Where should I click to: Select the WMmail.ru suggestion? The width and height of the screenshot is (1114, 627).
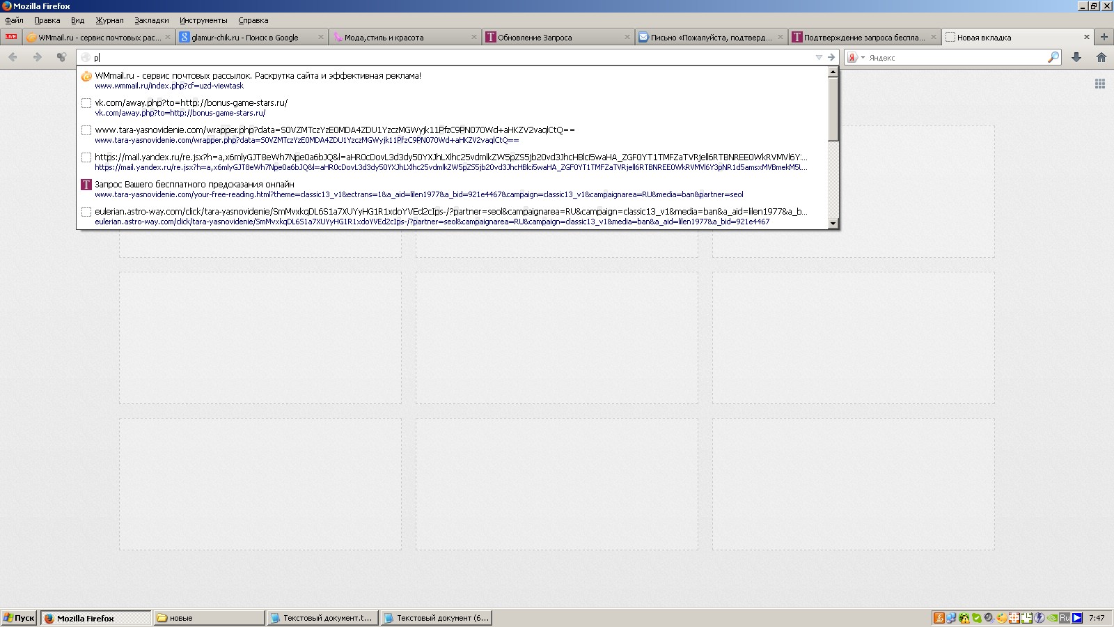[x=452, y=80]
